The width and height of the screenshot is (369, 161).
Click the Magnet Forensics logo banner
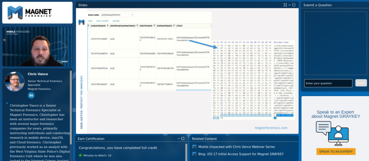tap(37, 13)
